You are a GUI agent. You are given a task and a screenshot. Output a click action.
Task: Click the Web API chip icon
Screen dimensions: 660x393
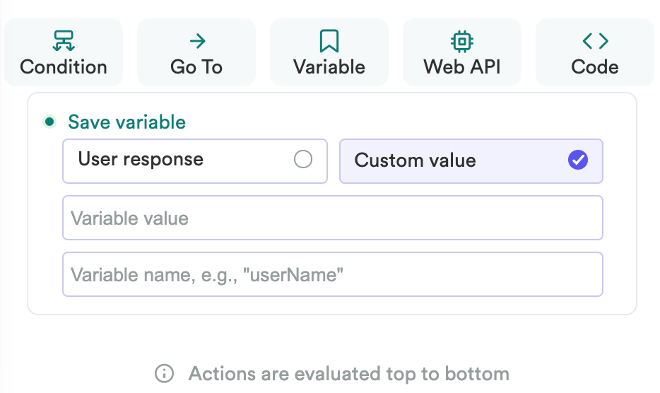click(462, 41)
